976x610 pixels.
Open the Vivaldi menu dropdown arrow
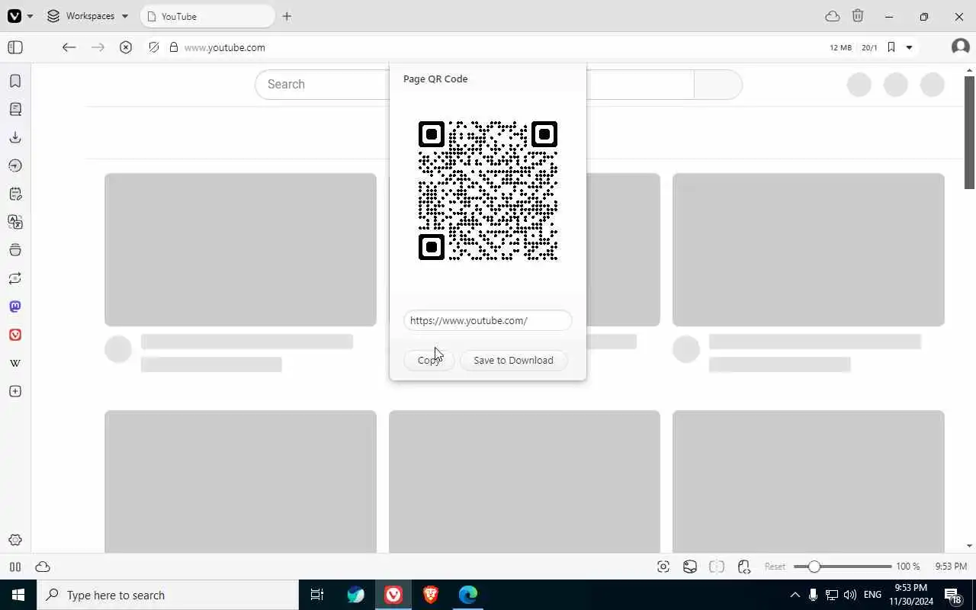pos(30,16)
